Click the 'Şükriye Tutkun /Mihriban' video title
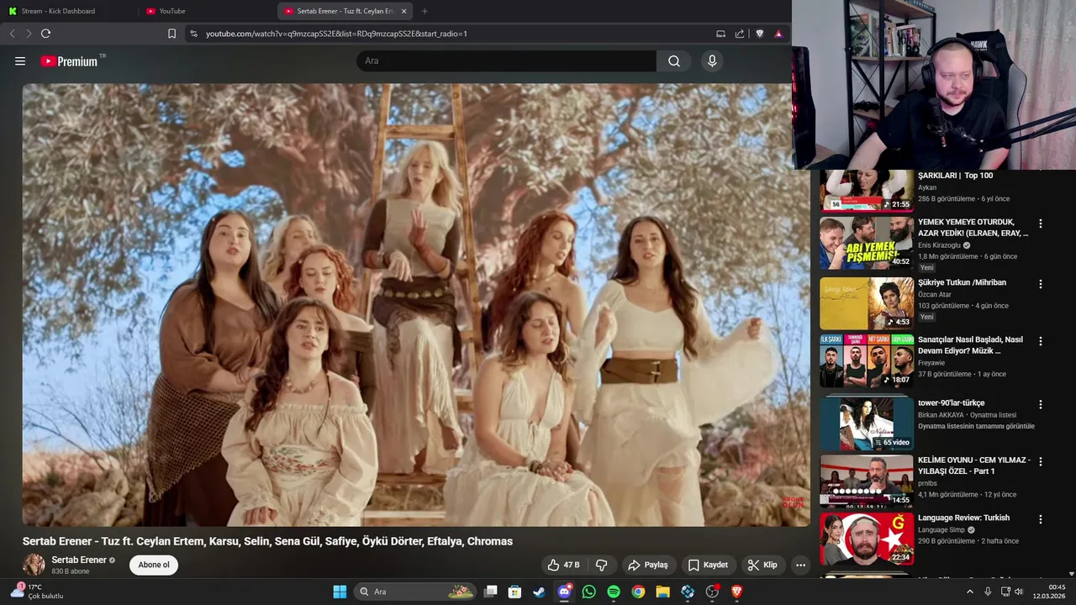This screenshot has height=605, width=1076. [962, 282]
